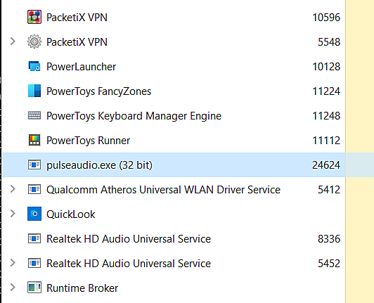
Task: Click the Qualcomm Atheros WLAN Driver Service icon
Action: coord(34,189)
